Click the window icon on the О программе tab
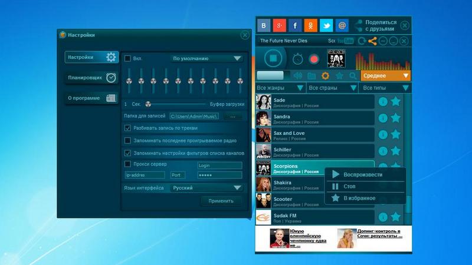Screen dimensions: 472x265 click(111, 98)
